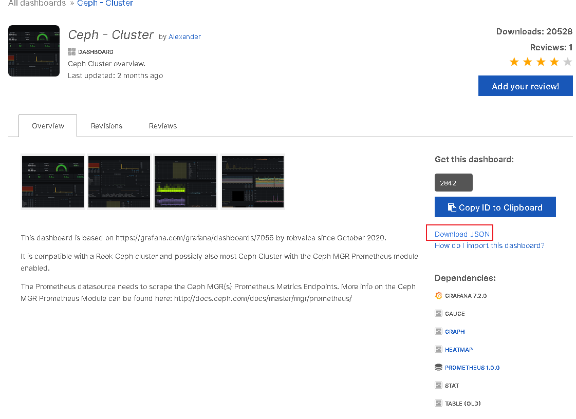Select the third rating star
Image resolution: width=576 pixels, height=419 pixels.
coord(541,62)
